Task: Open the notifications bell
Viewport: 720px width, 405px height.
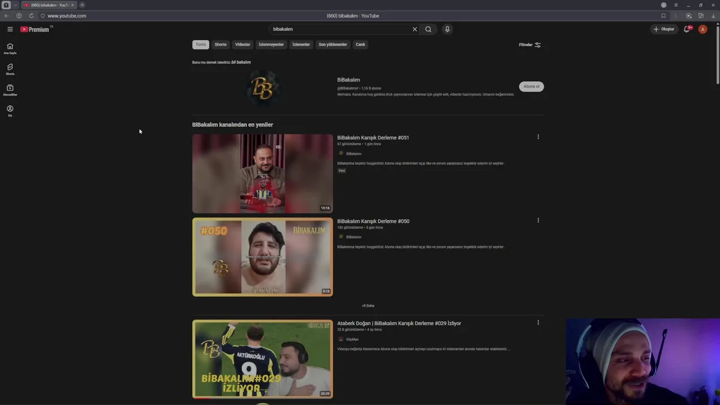Action: 687,29
